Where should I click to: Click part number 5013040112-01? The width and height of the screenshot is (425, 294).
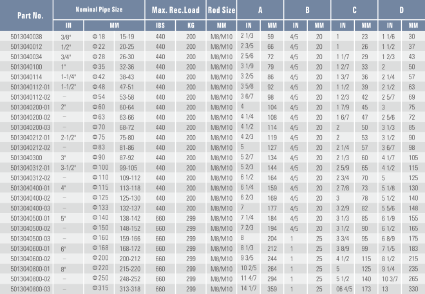click(30, 87)
